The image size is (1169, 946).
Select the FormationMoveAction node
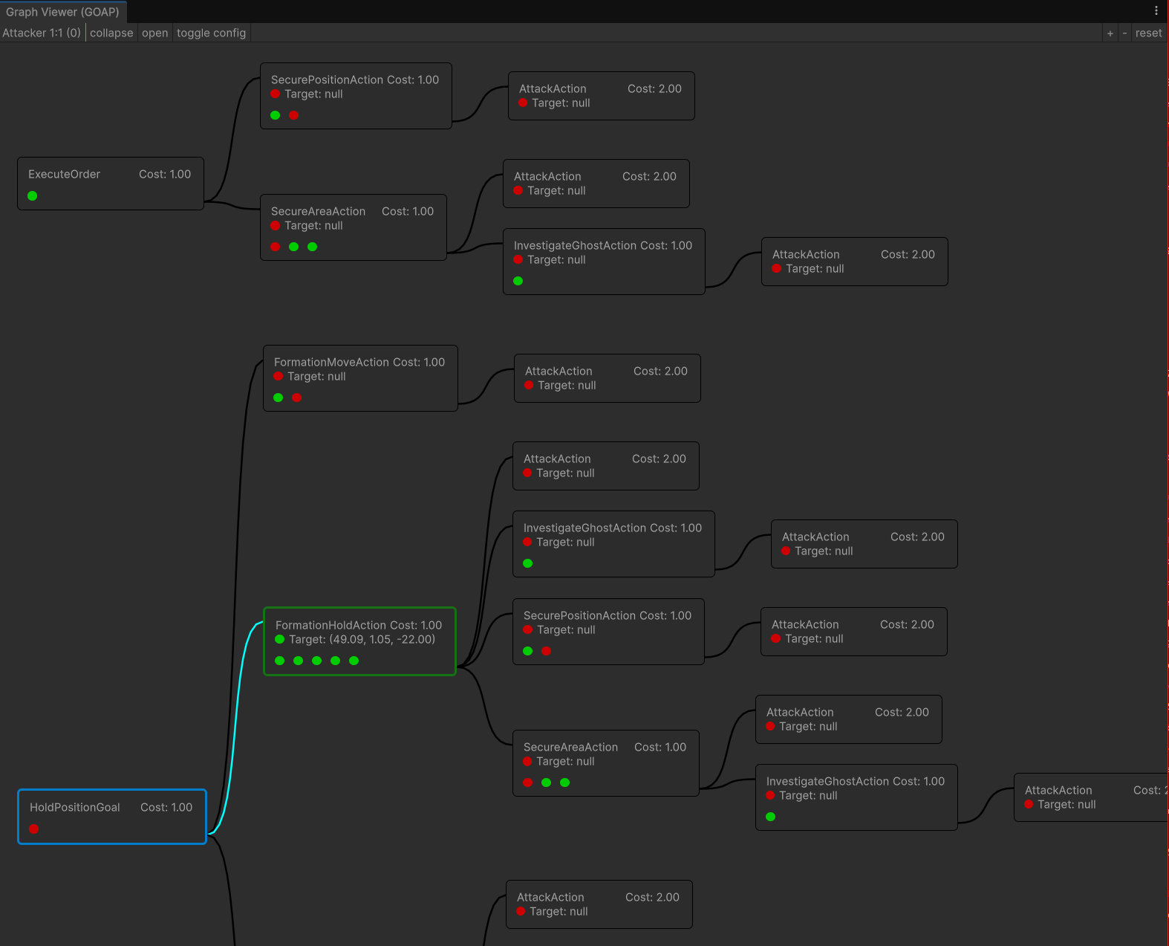360,378
